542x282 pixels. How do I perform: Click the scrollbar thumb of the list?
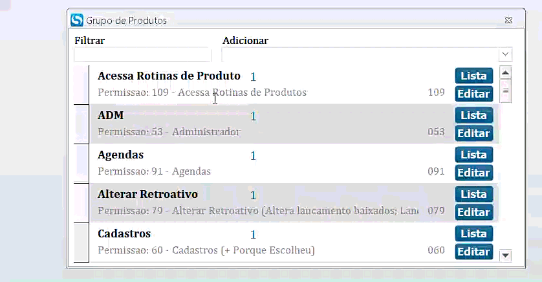click(506, 91)
